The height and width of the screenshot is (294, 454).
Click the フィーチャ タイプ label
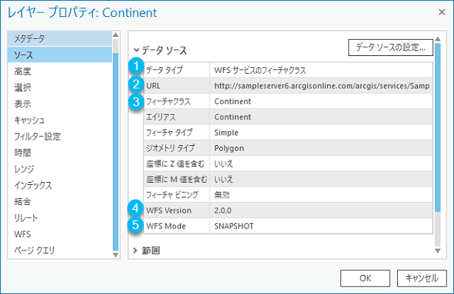[x=169, y=133]
